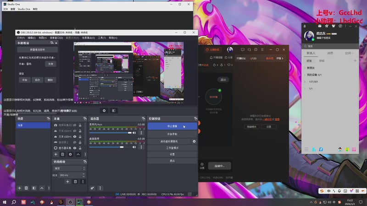Image resolution: width=367 pixels, height=206 pixels.
Task: Open headset support icon in streaming assistant
Action: pos(249,49)
